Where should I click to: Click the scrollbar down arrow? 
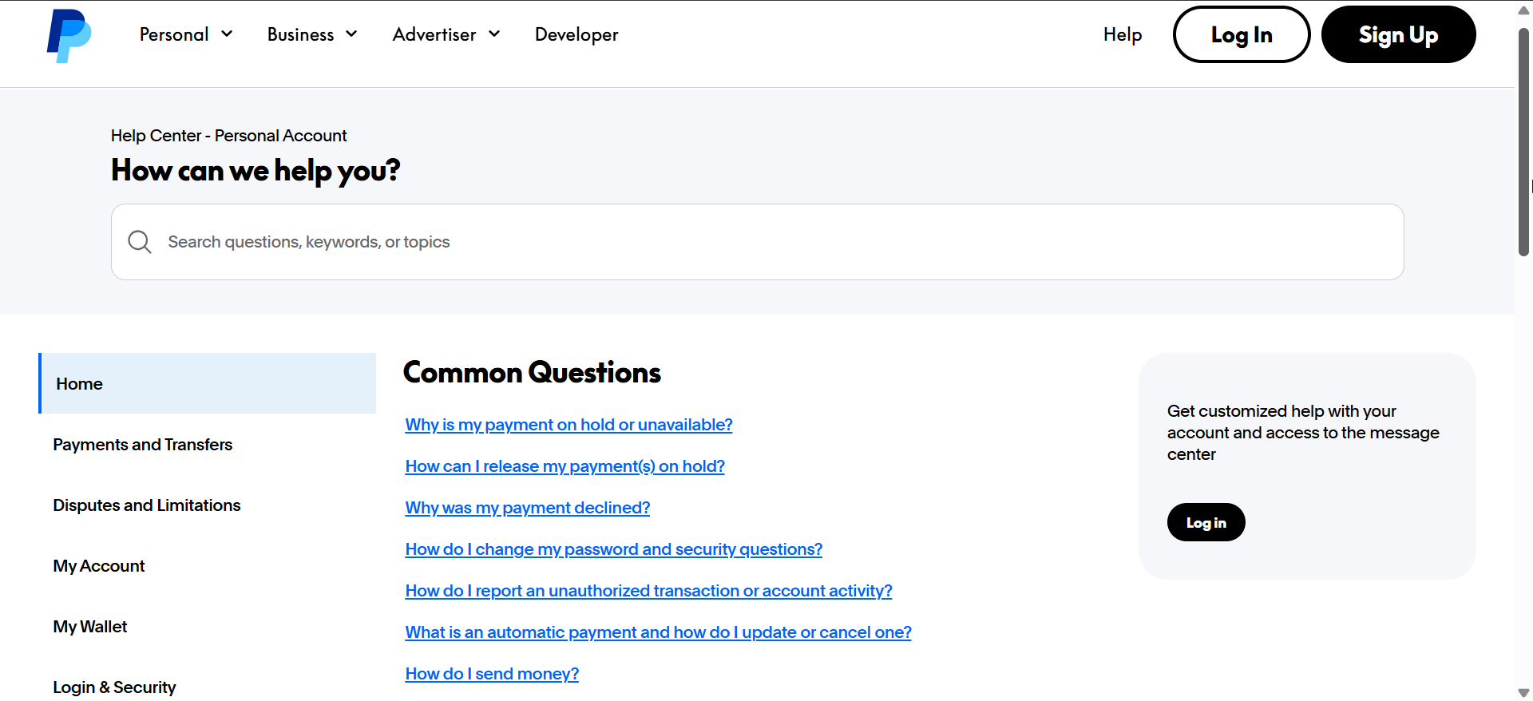[1523, 693]
